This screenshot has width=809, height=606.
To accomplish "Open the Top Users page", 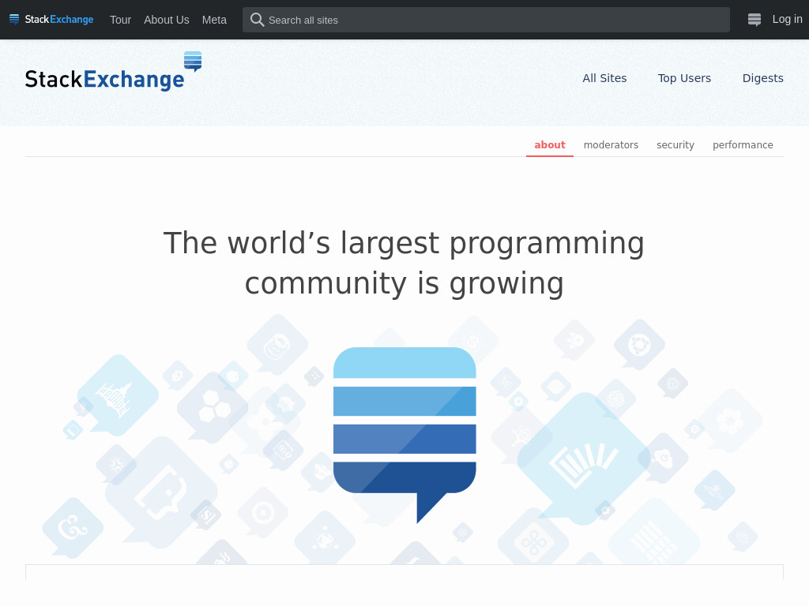I will [684, 78].
